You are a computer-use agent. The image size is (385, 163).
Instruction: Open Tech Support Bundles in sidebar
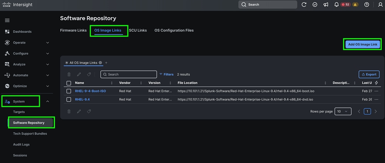pyautogui.click(x=30, y=133)
